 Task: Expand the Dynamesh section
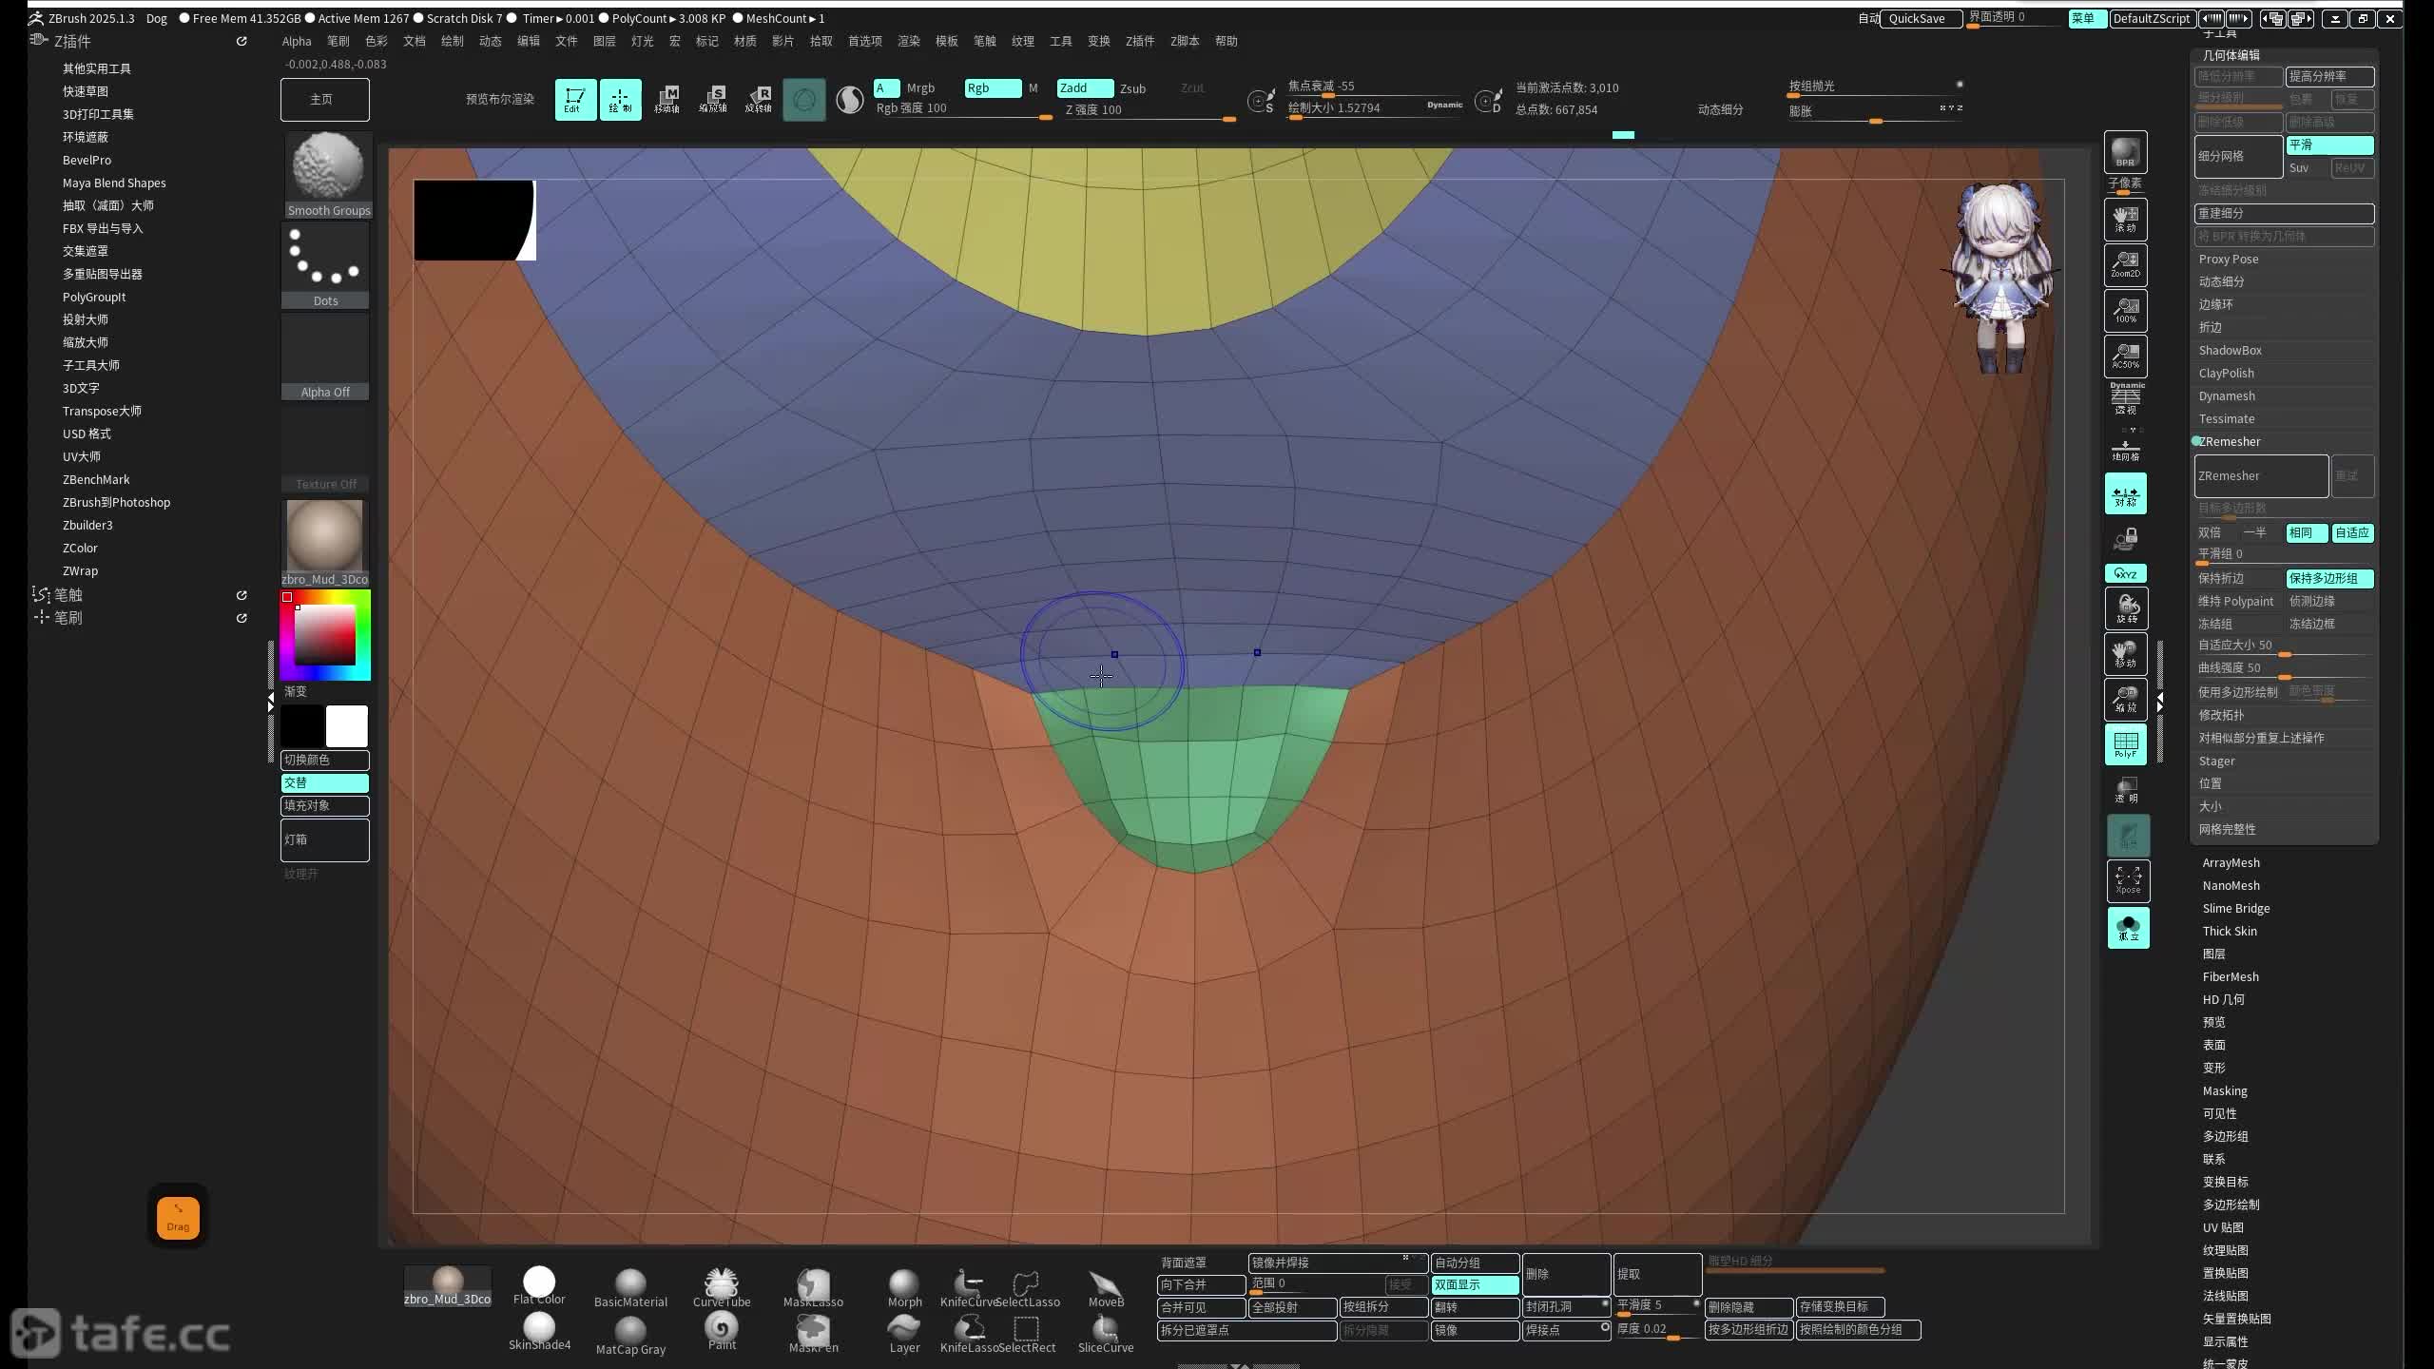pyautogui.click(x=2226, y=395)
